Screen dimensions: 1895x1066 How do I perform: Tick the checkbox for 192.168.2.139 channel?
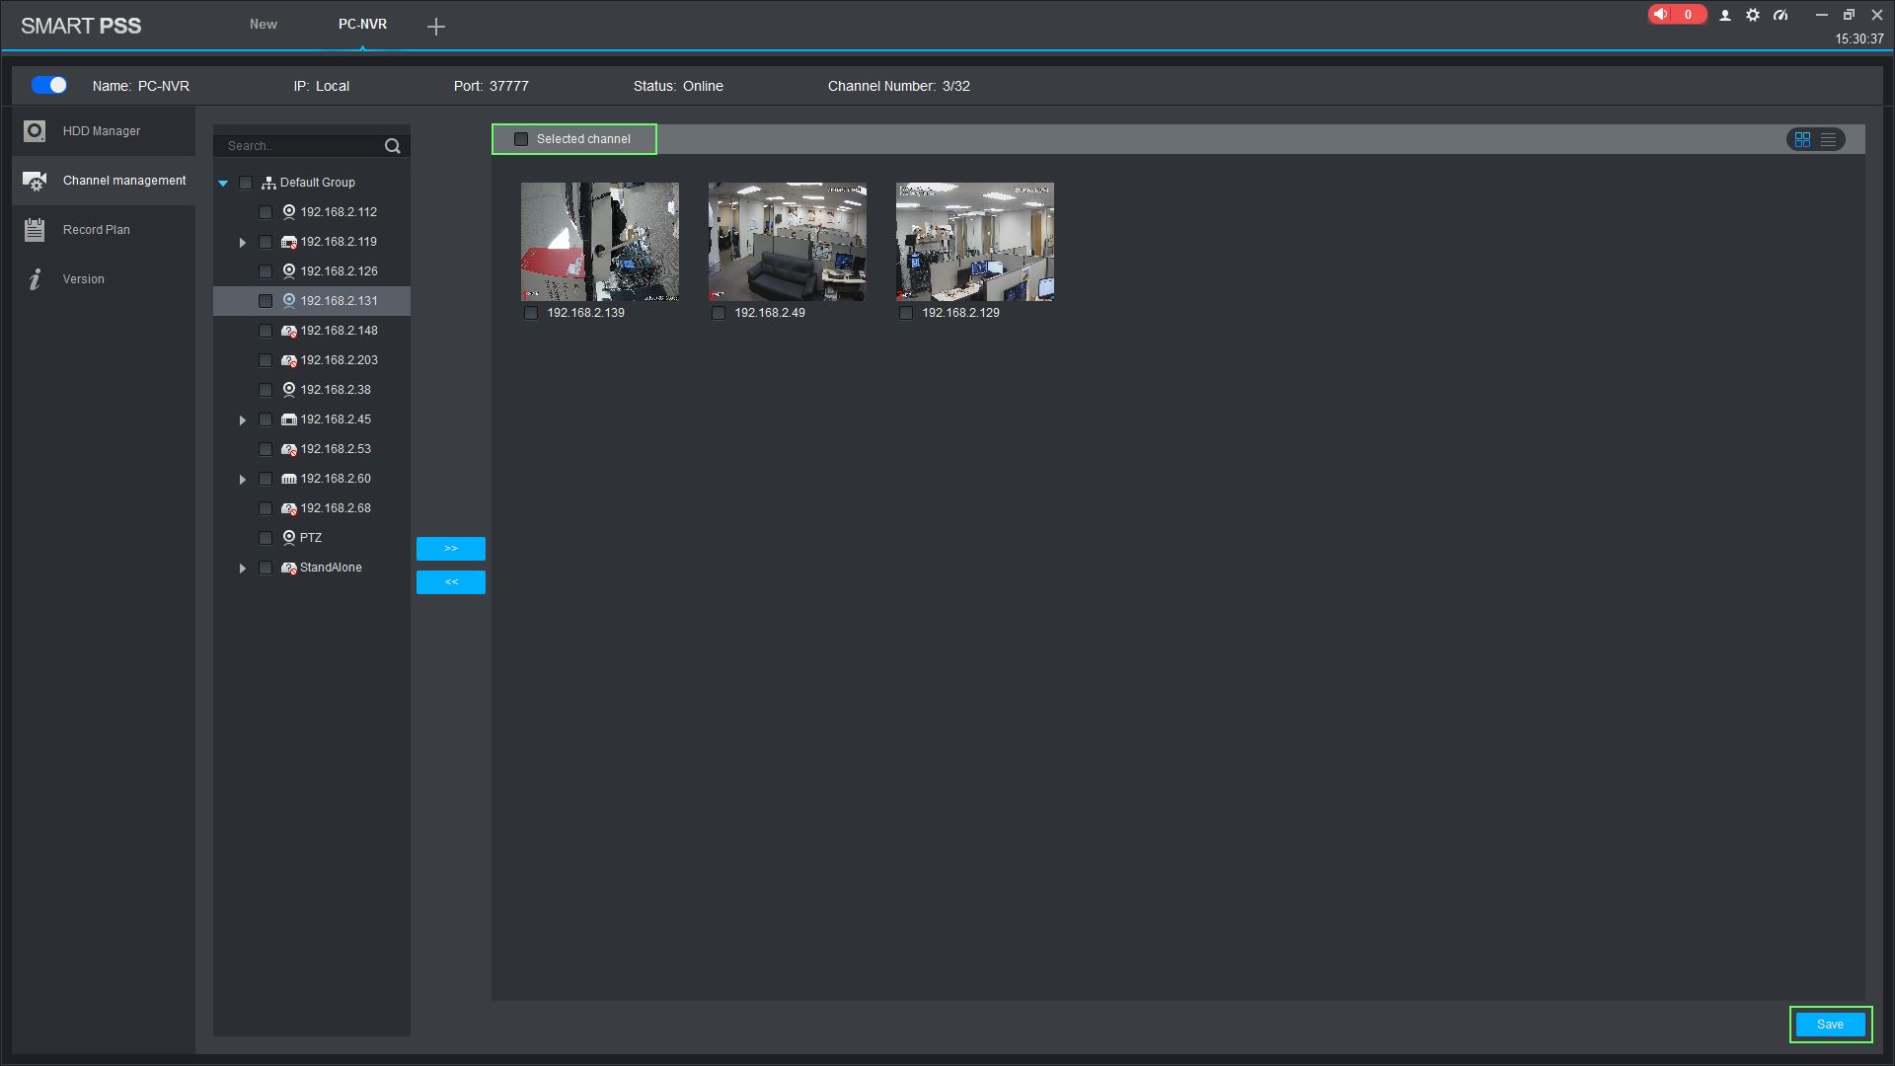click(x=531, y=313)
